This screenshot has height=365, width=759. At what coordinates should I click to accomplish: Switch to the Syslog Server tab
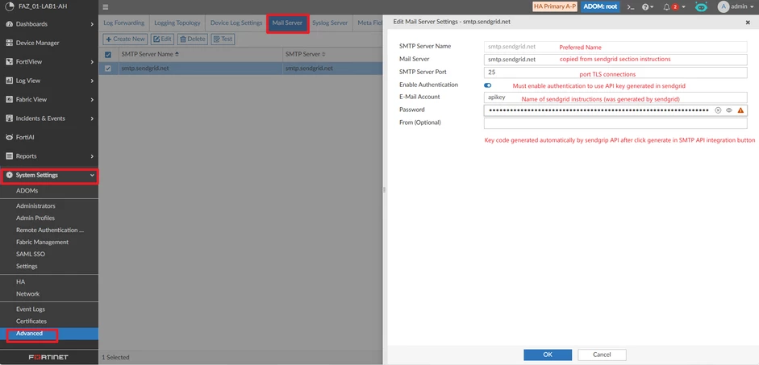click(330, 23)
